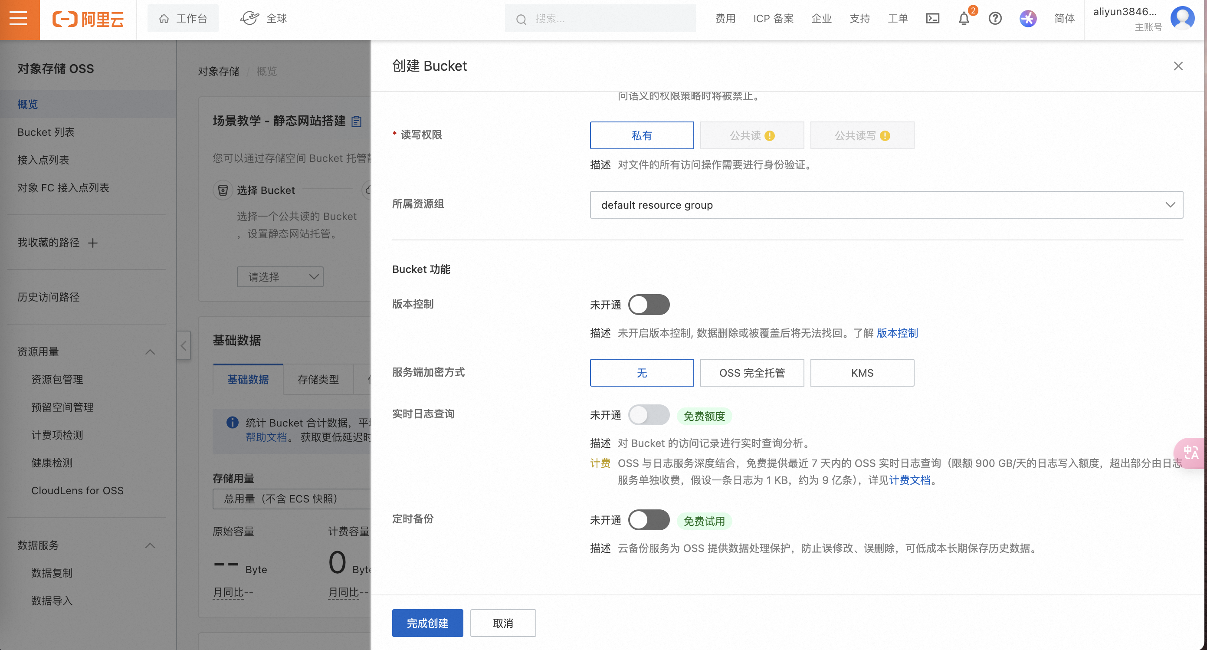Image resolution: width=1207 pixels, height=650 pixels.
Task: Open the help question mark icon
Action: 995,19
